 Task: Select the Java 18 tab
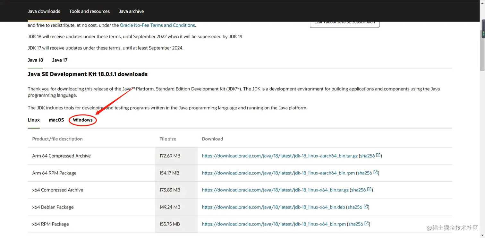click(x=35, y=60)
